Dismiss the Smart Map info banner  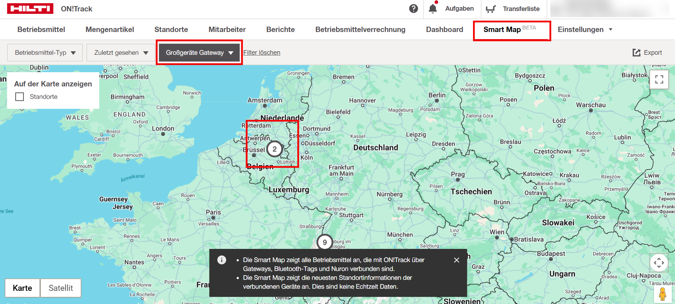[x=457, y=260]
